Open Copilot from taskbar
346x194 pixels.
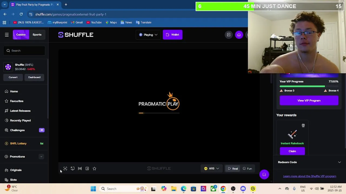(x=164, y=189)
